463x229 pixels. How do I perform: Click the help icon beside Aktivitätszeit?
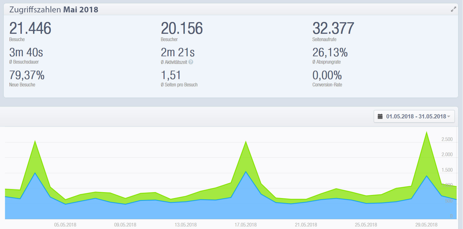[x=191, y=62]
